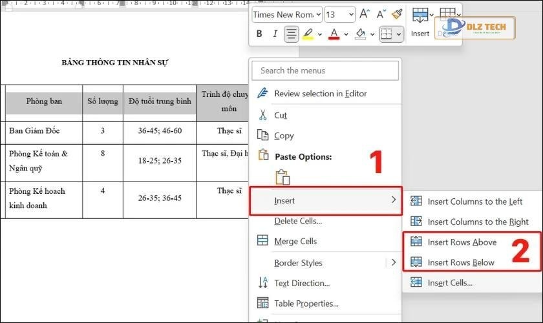The image size is (543, 323).
Task: Click Merge Cells in context menu
Action: 295,241
